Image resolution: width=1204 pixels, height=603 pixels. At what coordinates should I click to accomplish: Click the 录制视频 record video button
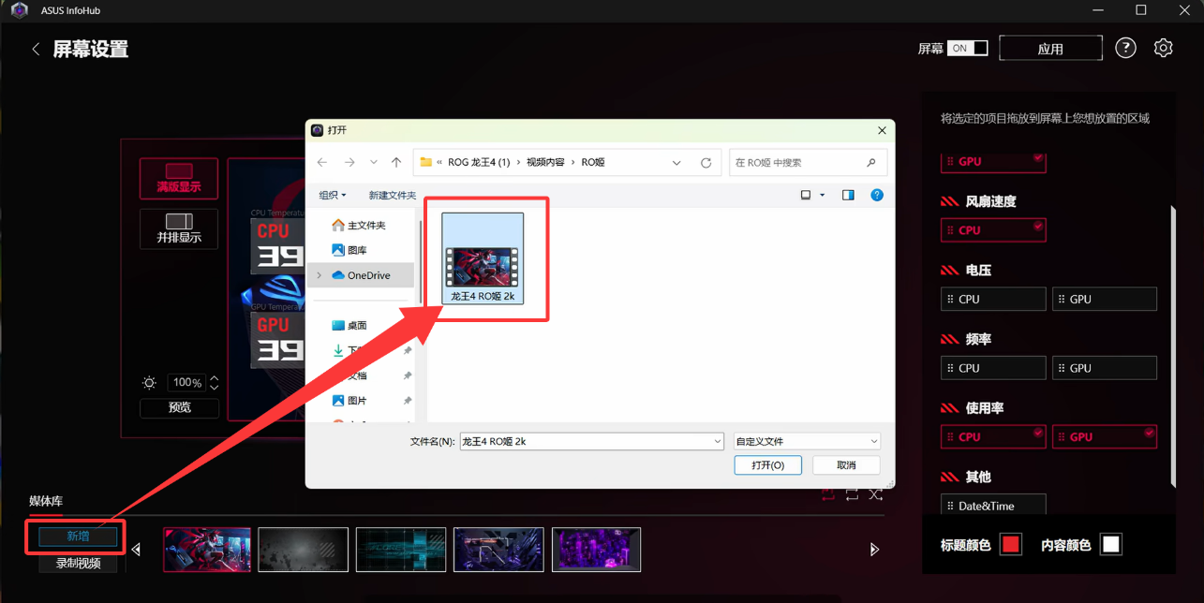pos(78,563)
